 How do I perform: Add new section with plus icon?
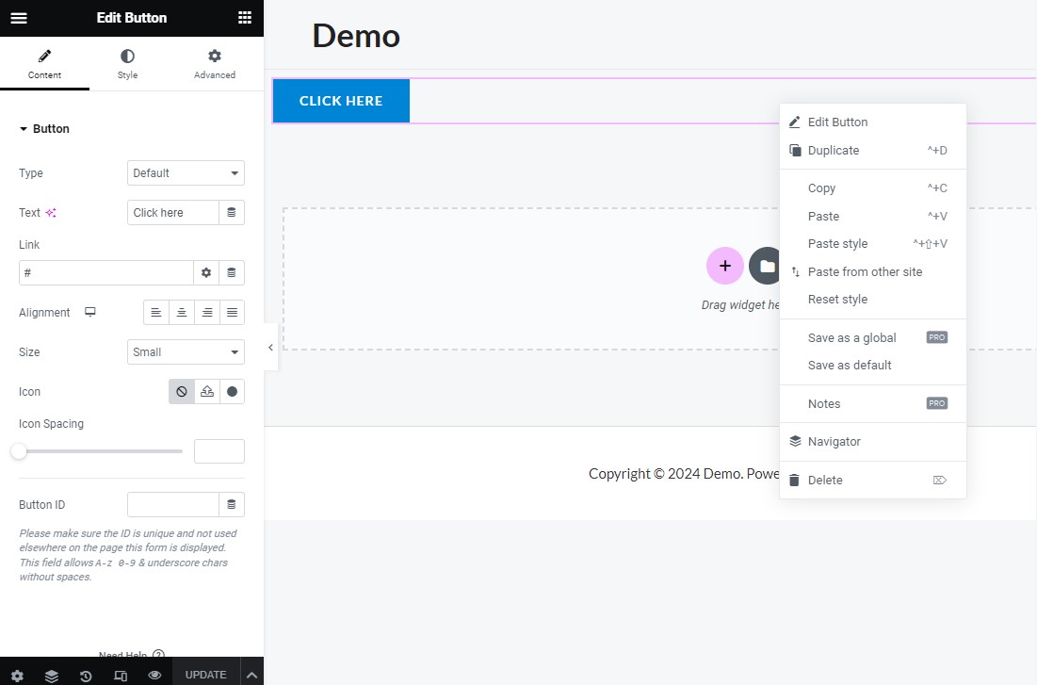(725, 266)
